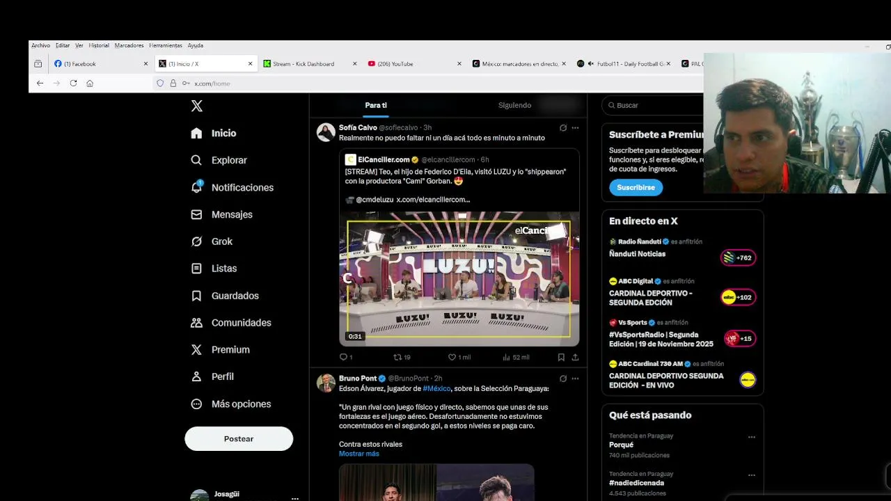The image size is (891, 501).
Task: Open Sofía Calvo profile avatar
Action: point(326,132)
